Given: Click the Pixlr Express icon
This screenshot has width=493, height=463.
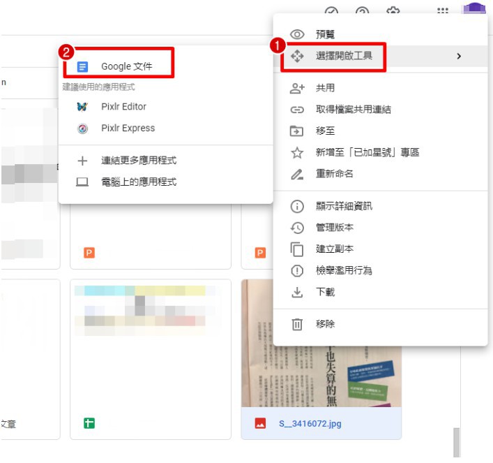Looking at the screenshot, I should tap(82, 128).
